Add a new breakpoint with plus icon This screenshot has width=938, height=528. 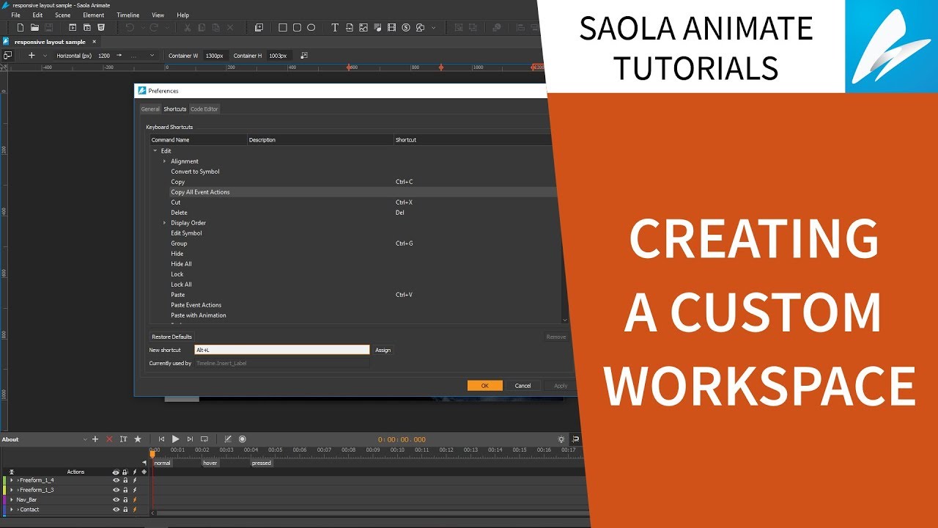(x=32, y=56)
